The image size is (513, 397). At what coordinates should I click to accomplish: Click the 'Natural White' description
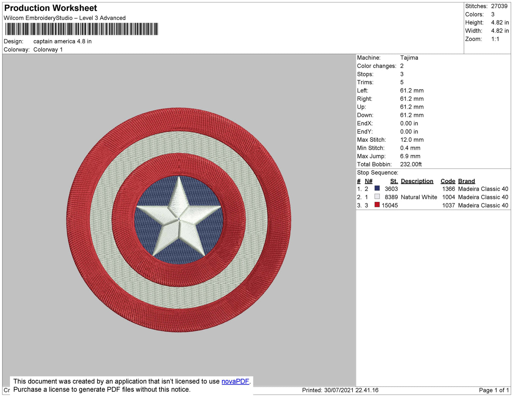click(419, 197)
